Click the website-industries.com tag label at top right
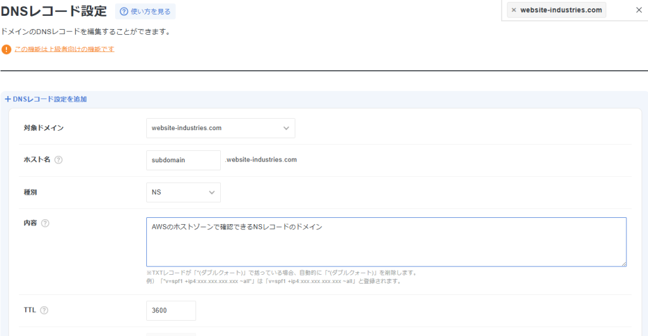Image resolution: width=648 pixels, height=336 pixels. click(x=561, y=10)
